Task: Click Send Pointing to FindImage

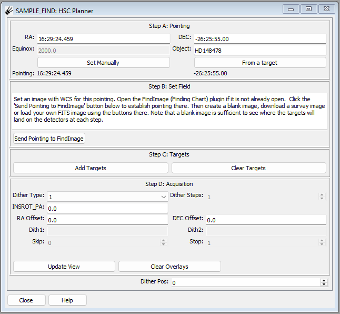Action: click(49, 139)
